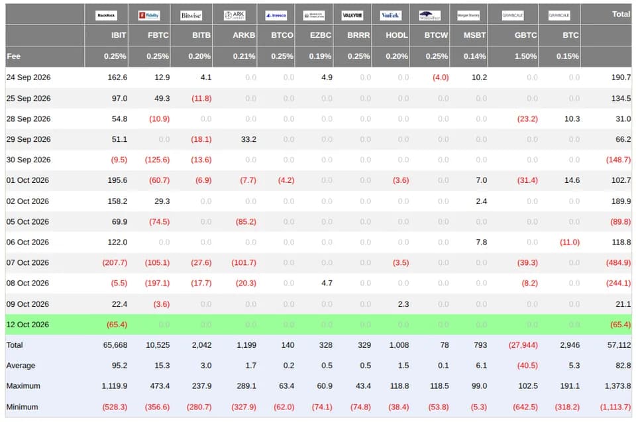This screenshot has height=422, width=636.
Task: Click the highlighted 12 Oct 2026 date
Action: point(28,325)
